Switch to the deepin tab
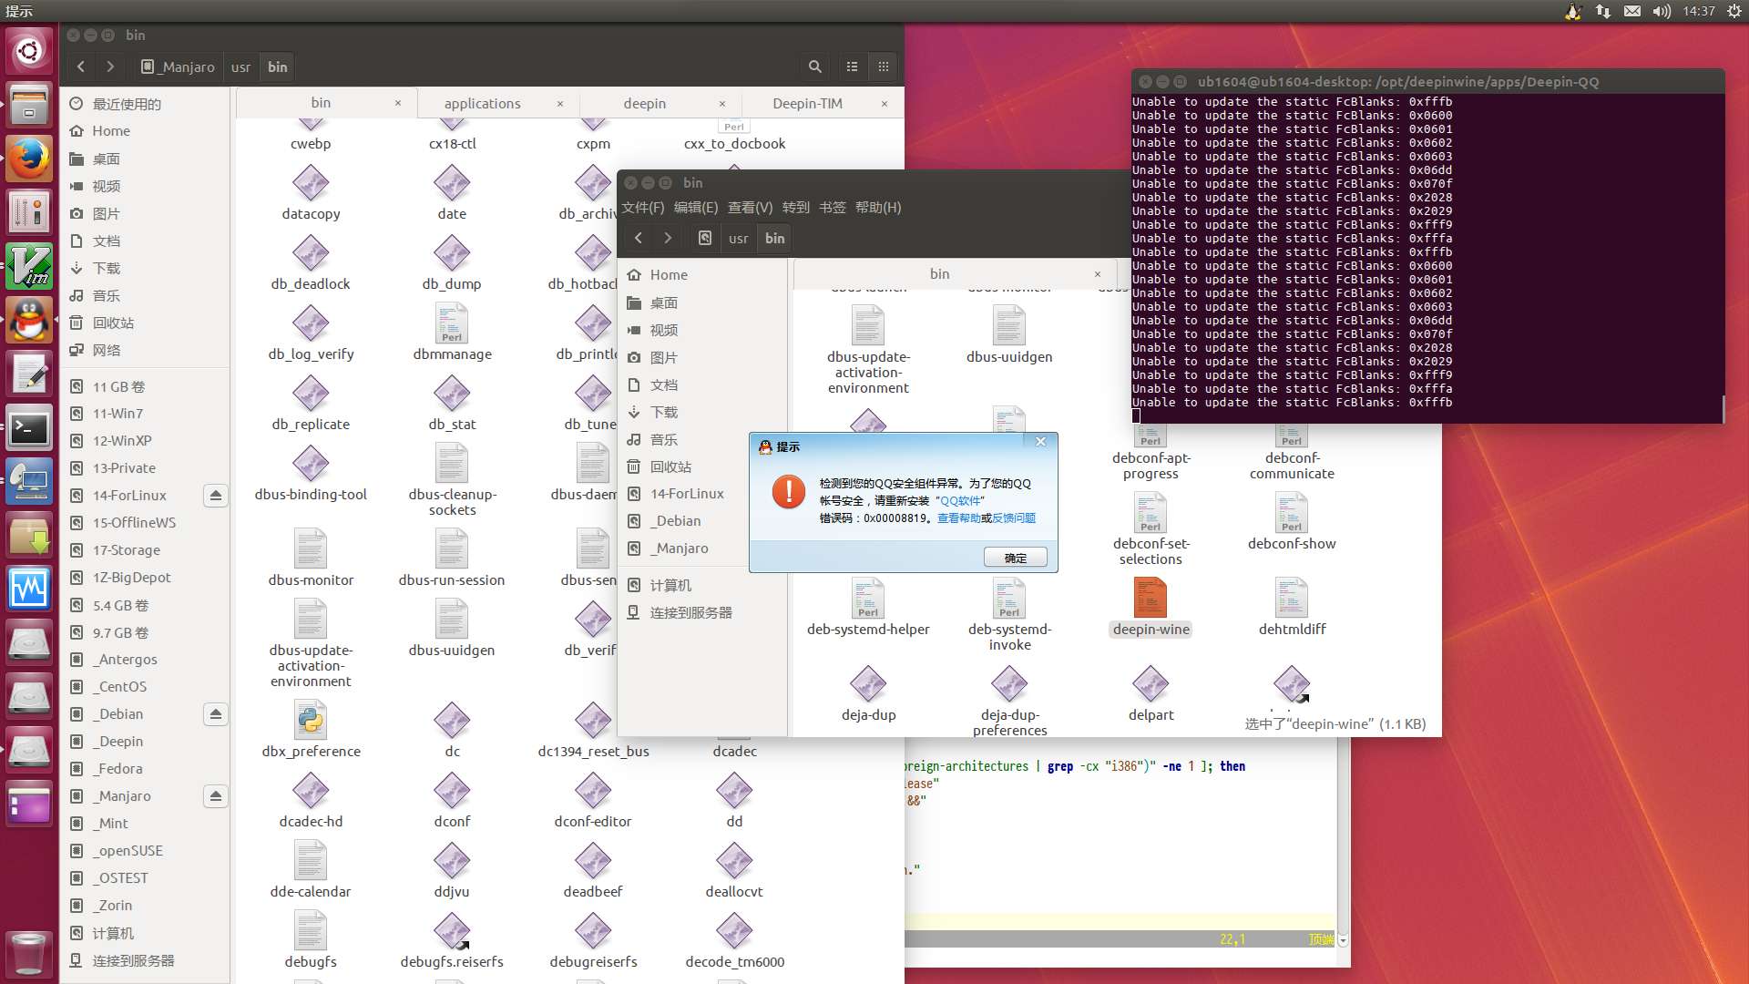Screen dimensions: 1749x984 (645, 103)
